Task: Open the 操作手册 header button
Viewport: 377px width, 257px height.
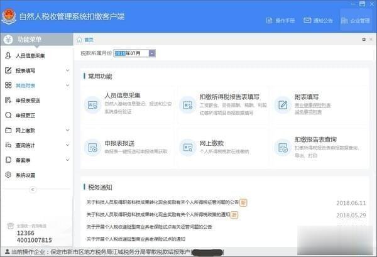Action: [x=281, y=21]
